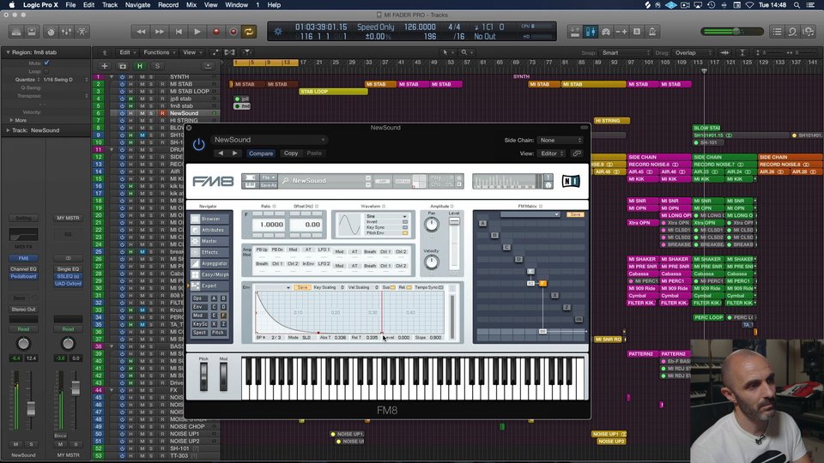Start playback with the Play button
824x463 pixels.
point(197,32)
